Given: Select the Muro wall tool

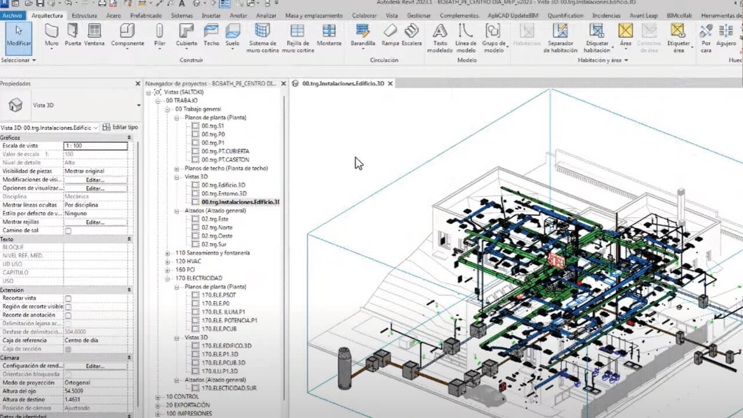Looking at the screenshot, I should pyautogui.click(x=52, y=35).
